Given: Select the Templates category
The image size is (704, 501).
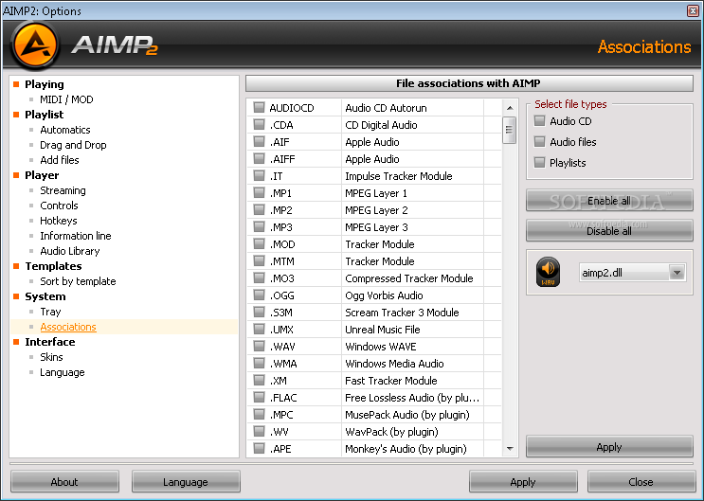Looking at the screenshot, I should (x=53, y=266).
